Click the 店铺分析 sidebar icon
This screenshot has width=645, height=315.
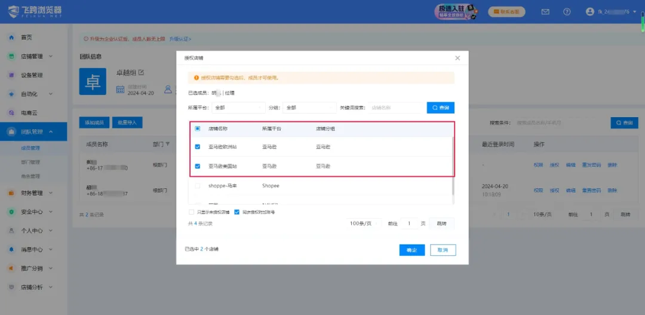tap(11, 288)
